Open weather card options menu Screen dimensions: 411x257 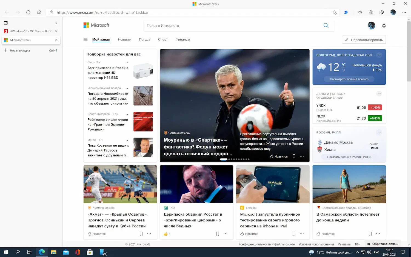[379, 55]
